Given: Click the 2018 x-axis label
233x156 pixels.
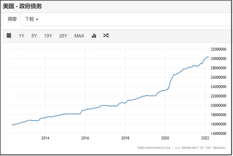Looking at the screenshot, I should pos(125,138).
